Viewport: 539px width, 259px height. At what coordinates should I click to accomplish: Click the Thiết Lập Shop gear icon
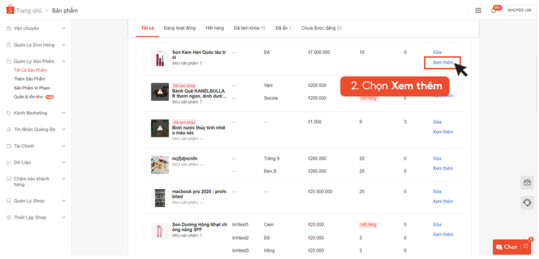[x=9, y=217]
